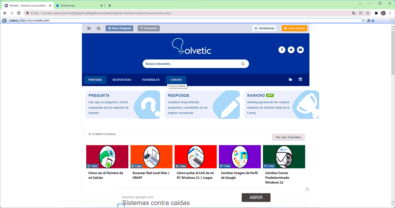The image size is (395, 208).
Task: Open the TUTORIALES menu item
Action: (x=151, y=80)
